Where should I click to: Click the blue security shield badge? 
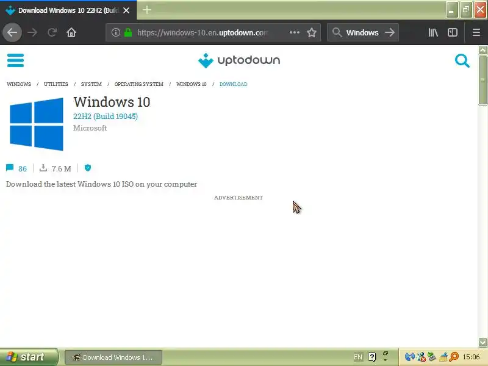click(x=88, y=168)
